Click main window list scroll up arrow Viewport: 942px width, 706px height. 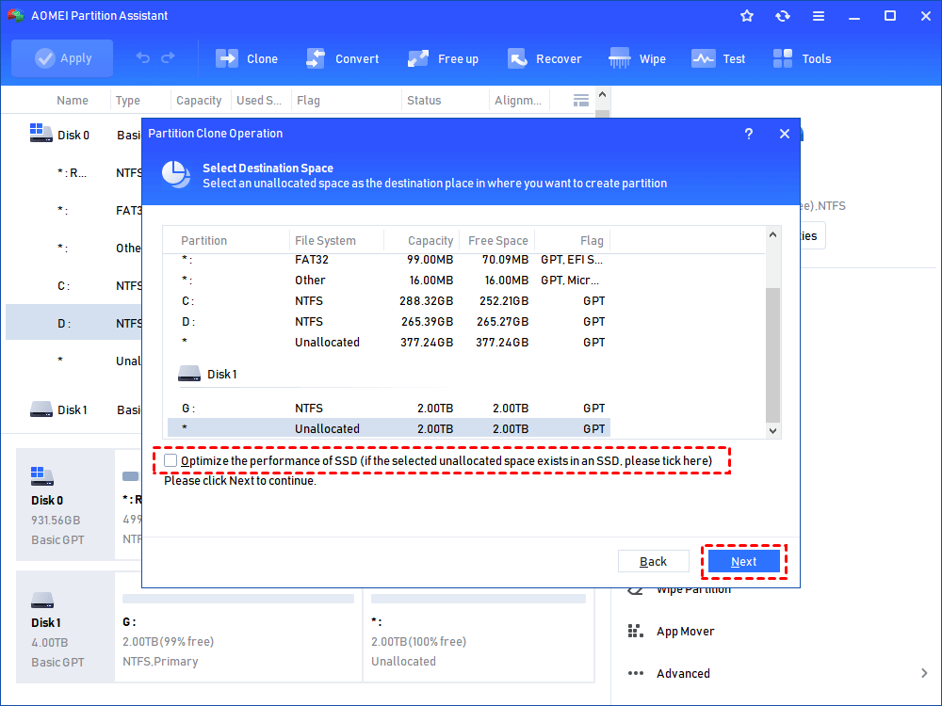(603, 95)
